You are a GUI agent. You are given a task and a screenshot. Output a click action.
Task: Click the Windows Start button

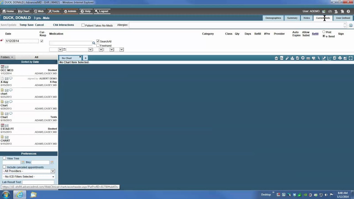6,195
